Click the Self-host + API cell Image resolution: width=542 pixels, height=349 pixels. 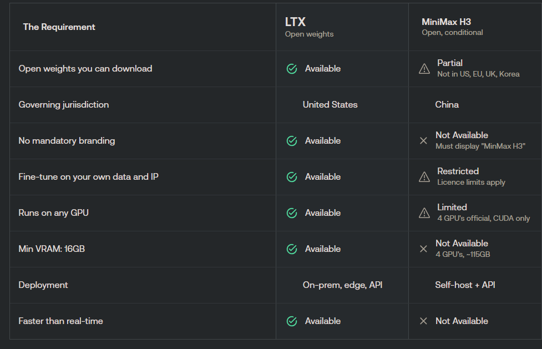[465, 285]
